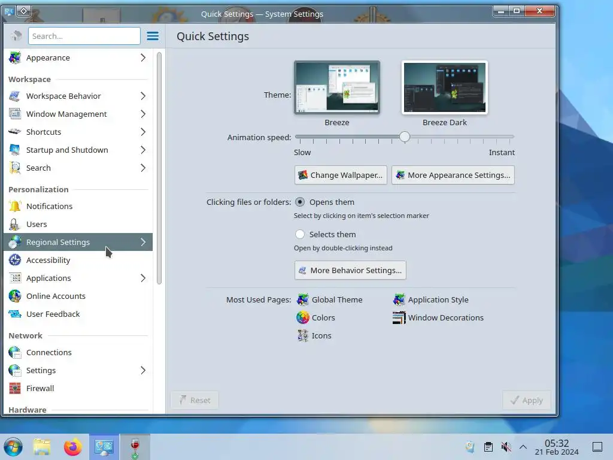
Task: Click More Appearance Settings button
Action: click(453, 175)
